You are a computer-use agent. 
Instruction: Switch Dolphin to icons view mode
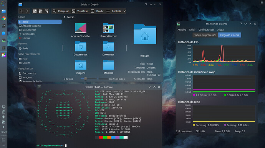tap(35, 11)
